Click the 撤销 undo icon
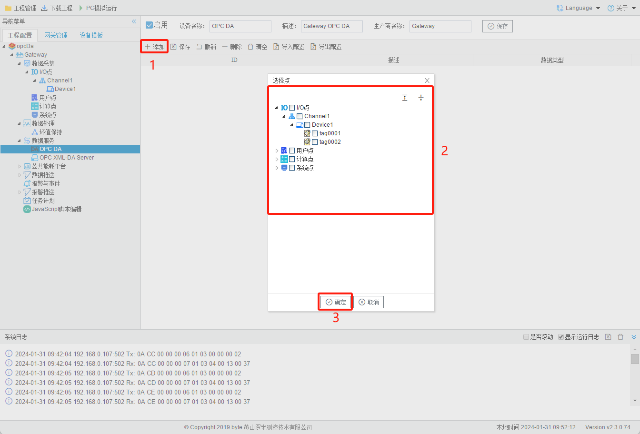Image resolution: width=640 pixels, height=434 pixels. (x=200, y=47)
